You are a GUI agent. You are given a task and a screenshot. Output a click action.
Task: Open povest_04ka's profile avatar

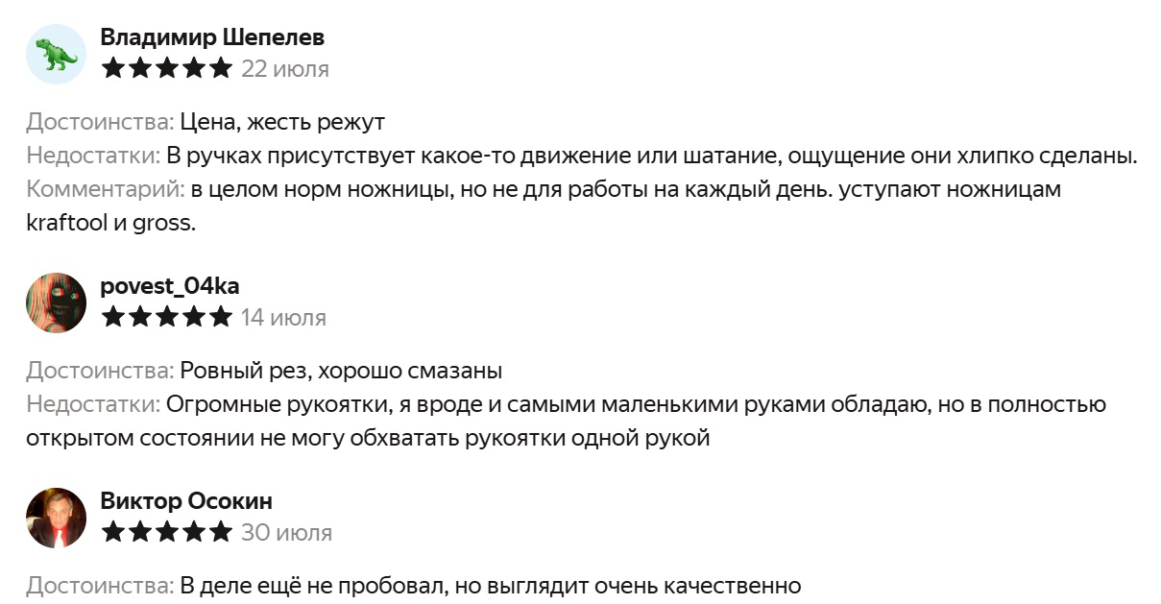[x=56, y=302]
